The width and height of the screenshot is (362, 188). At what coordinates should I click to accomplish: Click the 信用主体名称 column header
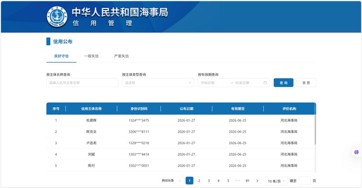(91, 109)
